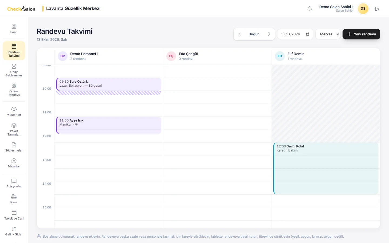Click the notification bell icon

pyautogui.click(x=310, y=9)
